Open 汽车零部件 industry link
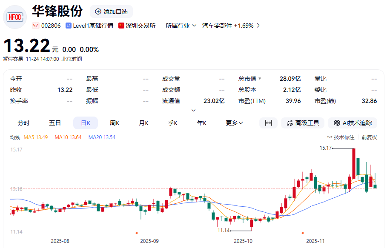Screen dimensions: 387x248 [231, 26]
